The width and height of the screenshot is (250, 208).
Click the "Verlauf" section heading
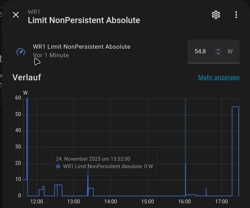coord(27,77)
